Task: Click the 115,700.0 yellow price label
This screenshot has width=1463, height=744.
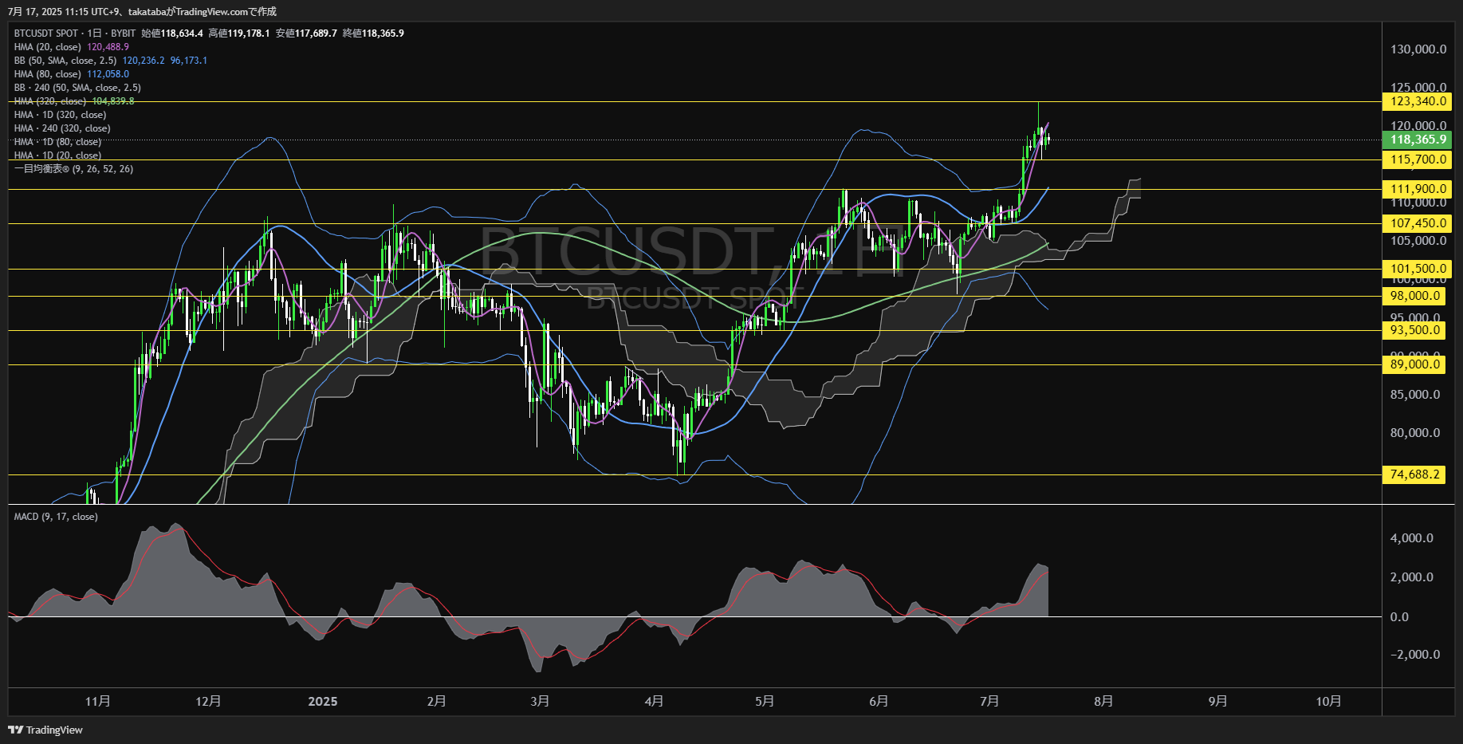Action: 1418,159
